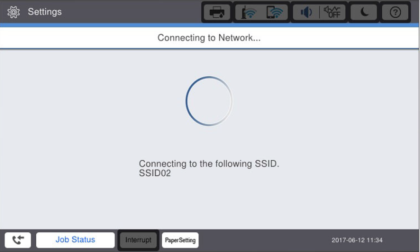Click the blue progress bar under header
Image resolution: width=420 pixels, height=252 pixels.
click(x=209, y=25)
